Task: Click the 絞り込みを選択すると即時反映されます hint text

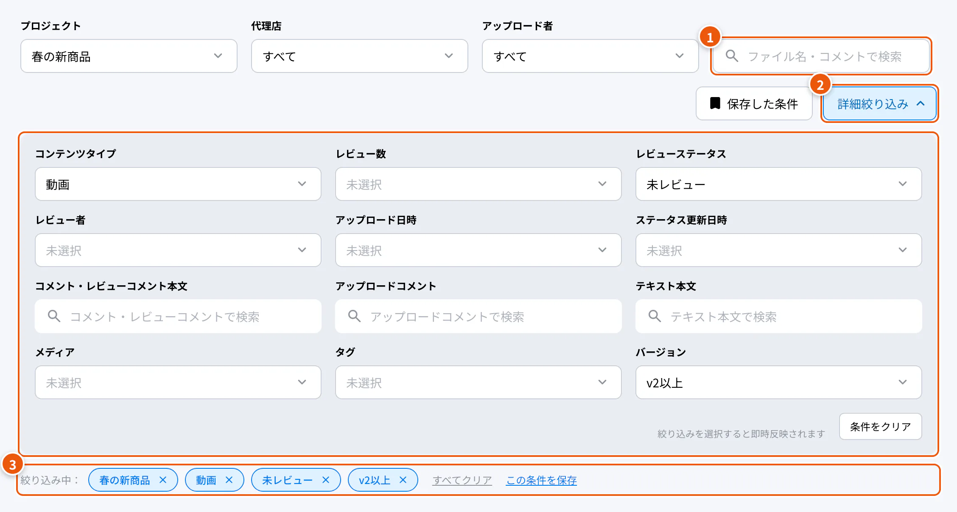Action: (x=742, y=434)
